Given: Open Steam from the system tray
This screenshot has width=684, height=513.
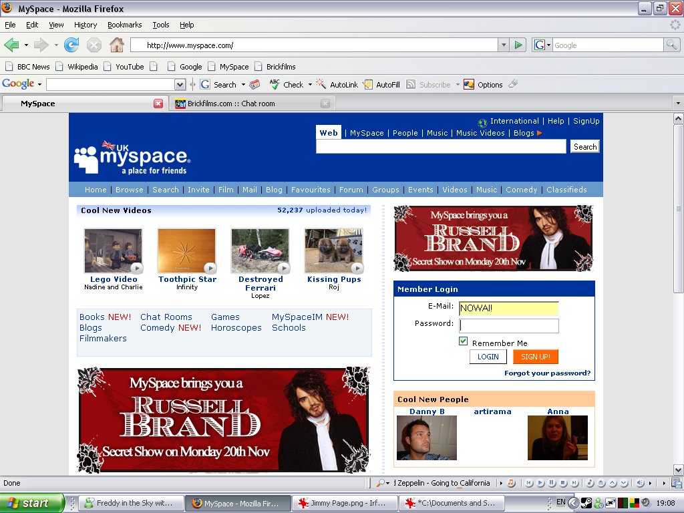Looking at the screenshot, I should point(586,503).
